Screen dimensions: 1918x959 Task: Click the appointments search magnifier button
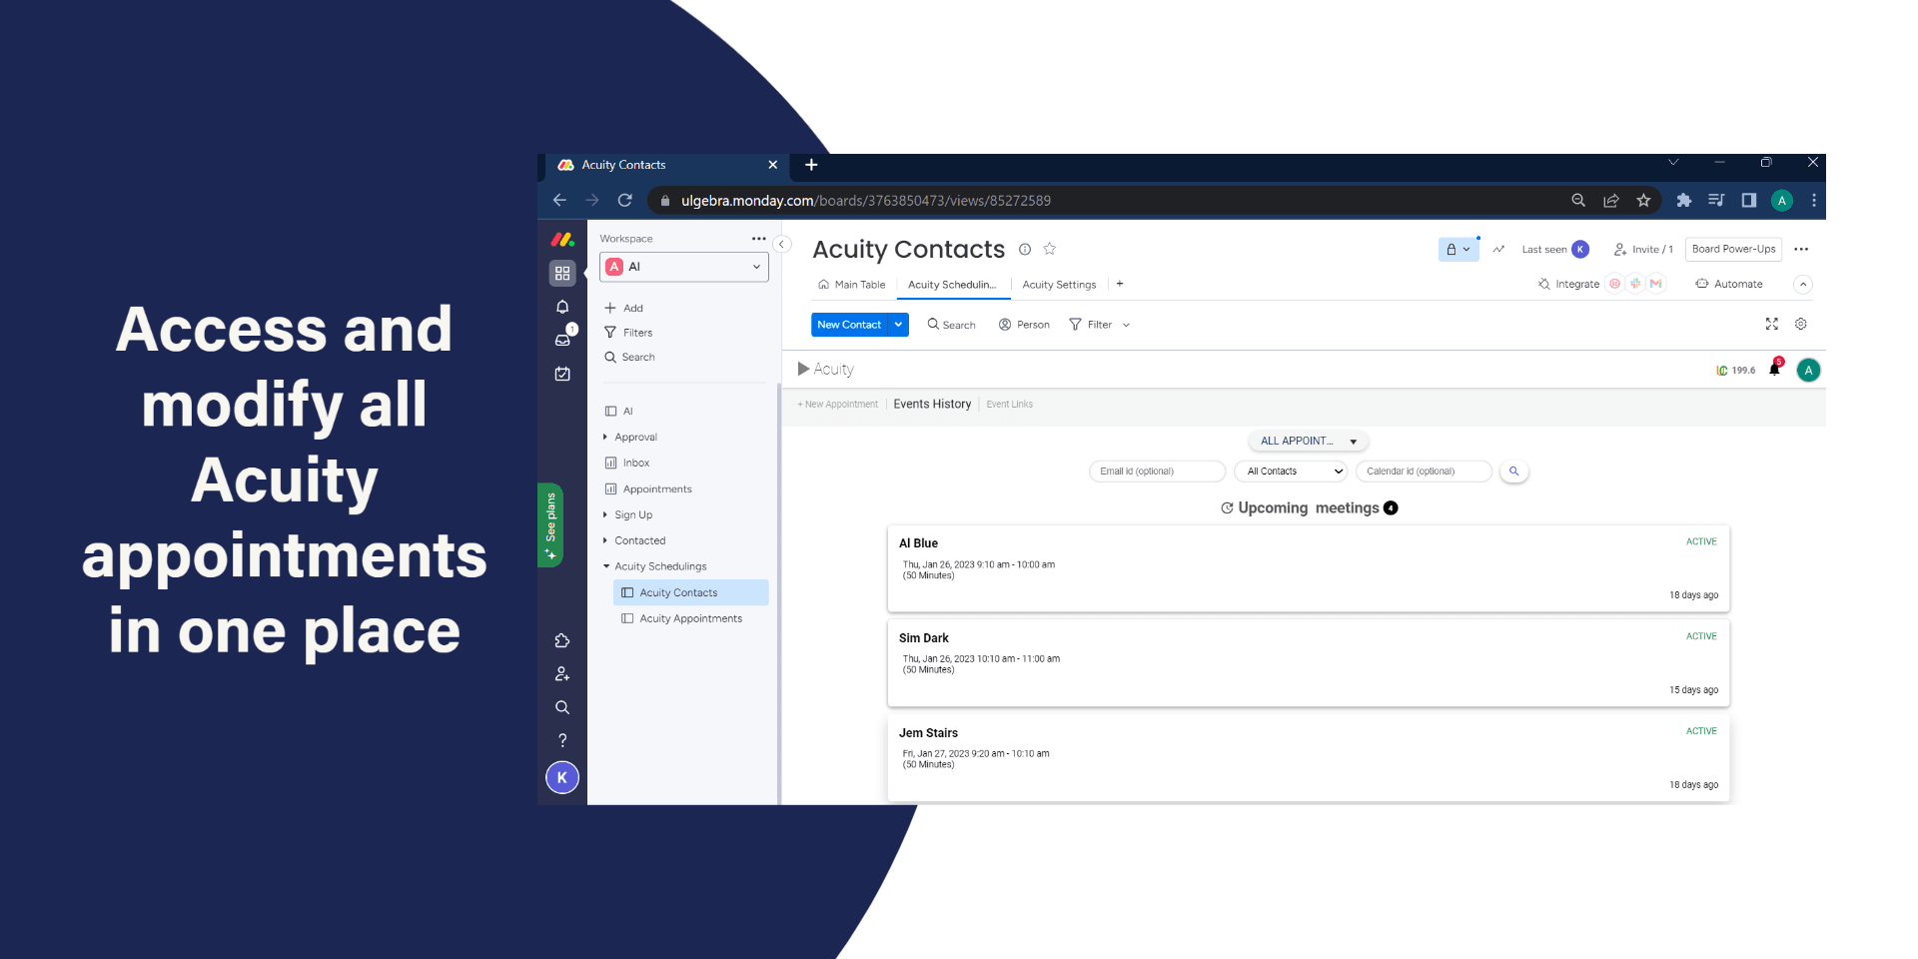pos(1514,472)
